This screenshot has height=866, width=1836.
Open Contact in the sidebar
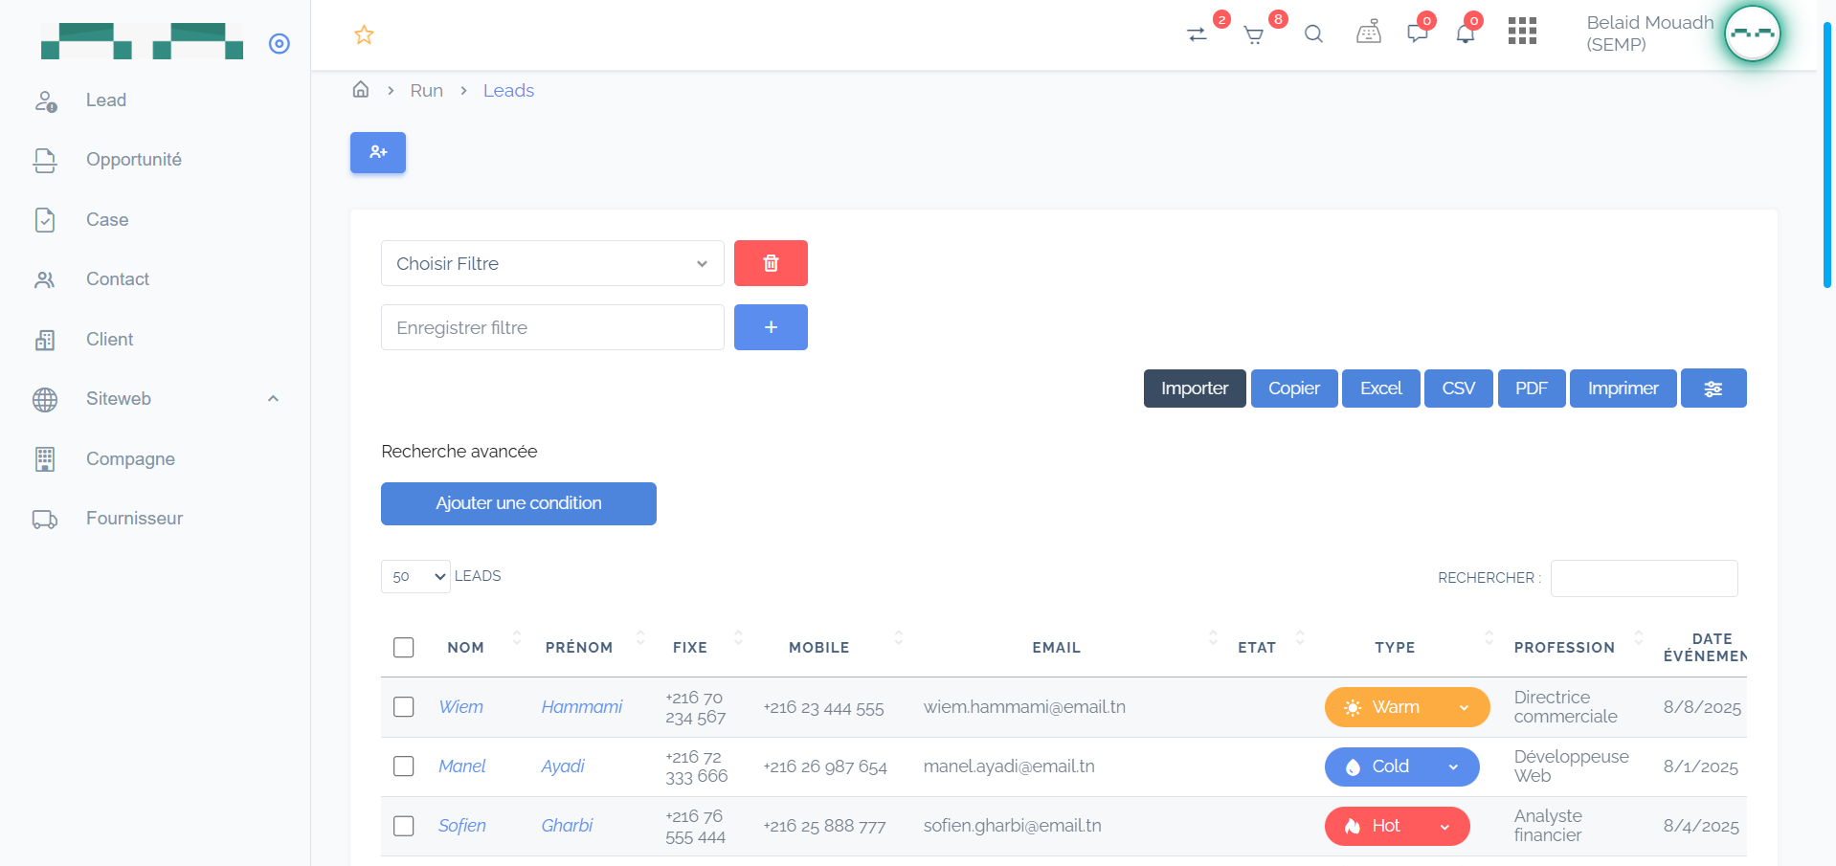[118, 279]
